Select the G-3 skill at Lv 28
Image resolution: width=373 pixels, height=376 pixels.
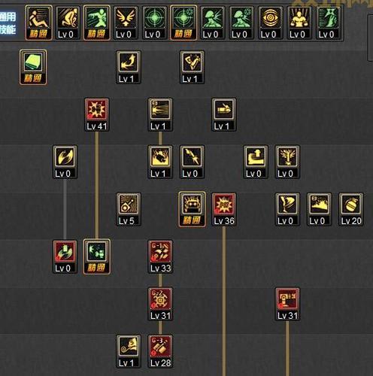[x=160, y=351]
